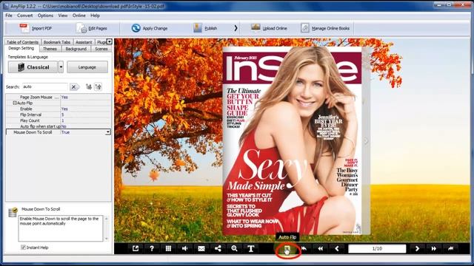Switch to the Bookmark Tabs tab
Screen dimensions: 474x266
57,42
